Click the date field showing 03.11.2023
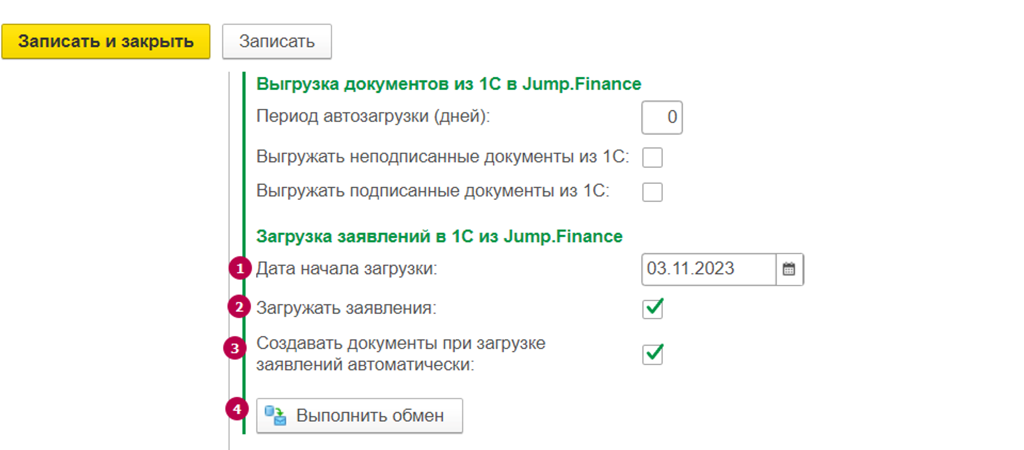Viewport: 1024px width, 450px height. (708, 269)
